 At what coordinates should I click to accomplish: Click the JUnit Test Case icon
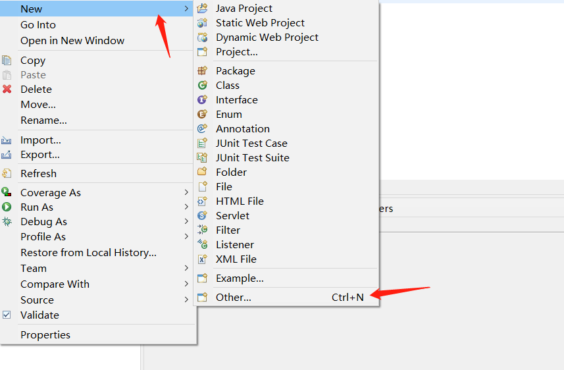point(203,144)
